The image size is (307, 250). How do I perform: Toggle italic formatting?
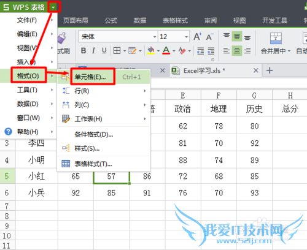click(x=93, y=50)
